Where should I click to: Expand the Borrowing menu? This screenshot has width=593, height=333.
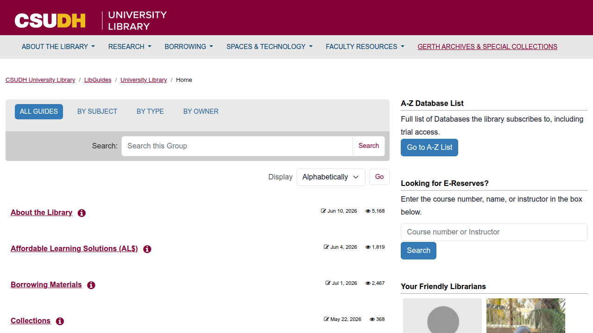coord(189,47)
